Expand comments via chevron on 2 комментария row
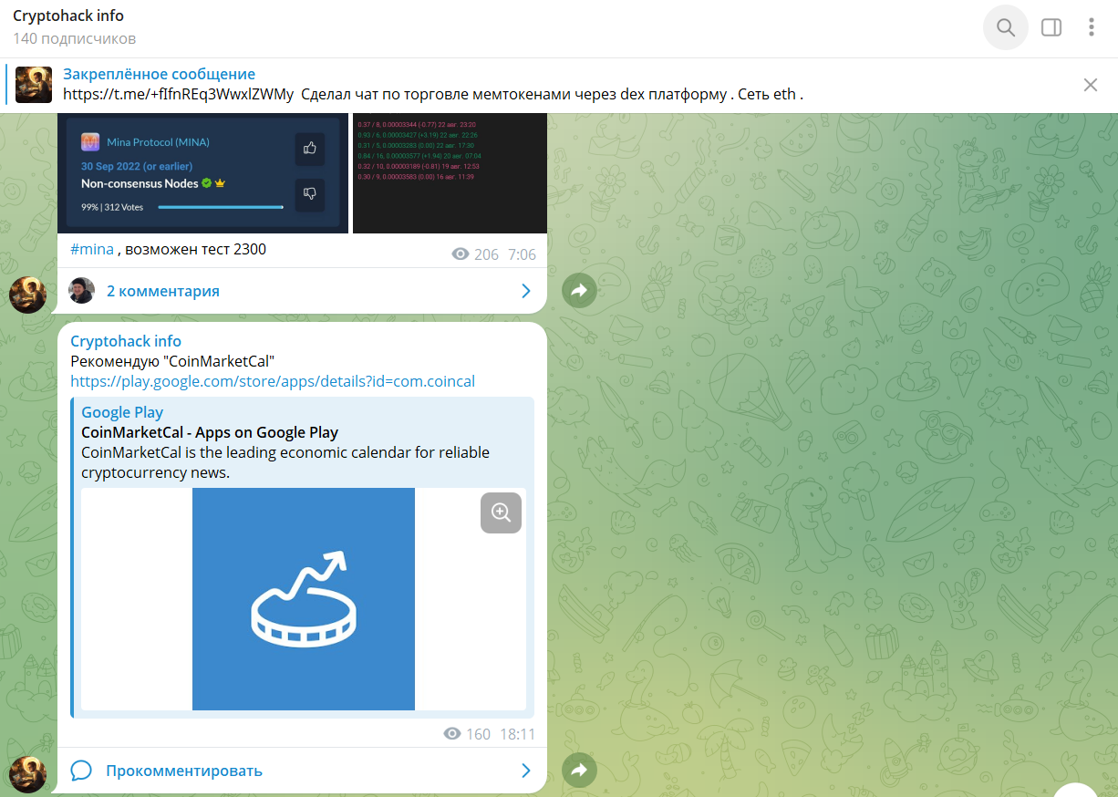This screenshot has width=1118, height=797. 526,291
